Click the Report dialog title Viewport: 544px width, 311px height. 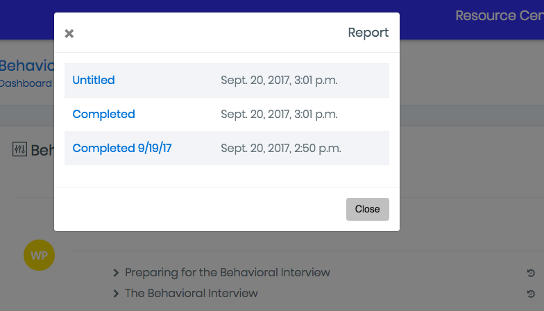click(x=368, y=33)
